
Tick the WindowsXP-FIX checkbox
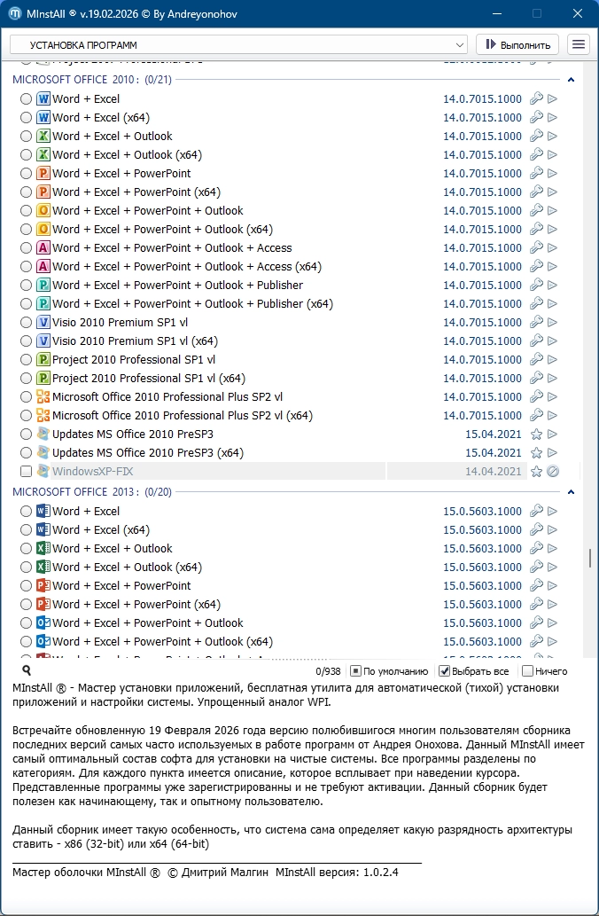[26, 472]
